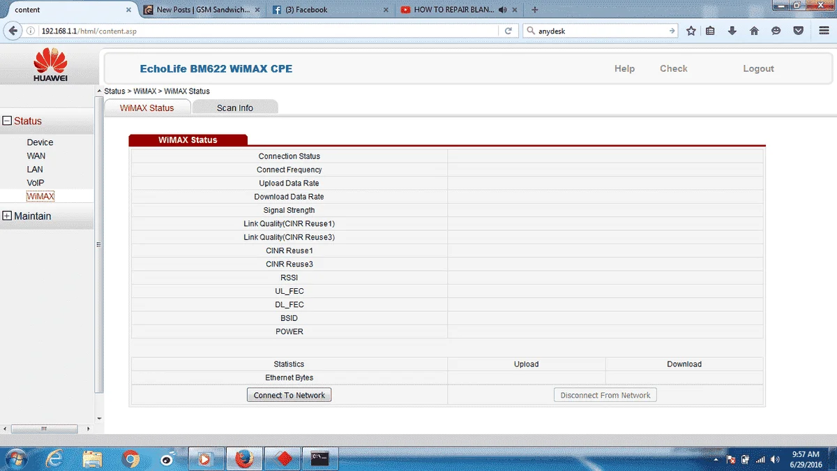The height and width of the screenshot is (471, 837).
Task: Close the Facebook tab
Action: pos(387,10)
